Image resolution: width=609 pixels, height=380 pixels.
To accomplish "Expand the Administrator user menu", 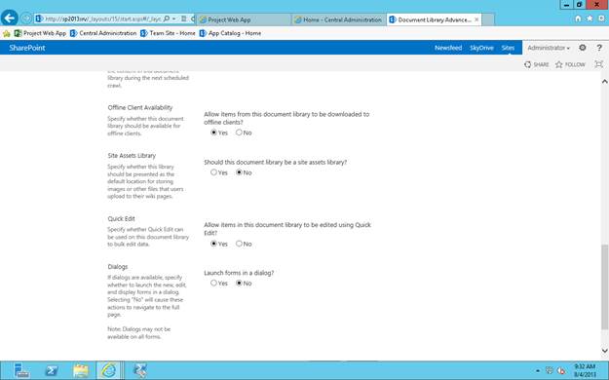I will point(549,48).
